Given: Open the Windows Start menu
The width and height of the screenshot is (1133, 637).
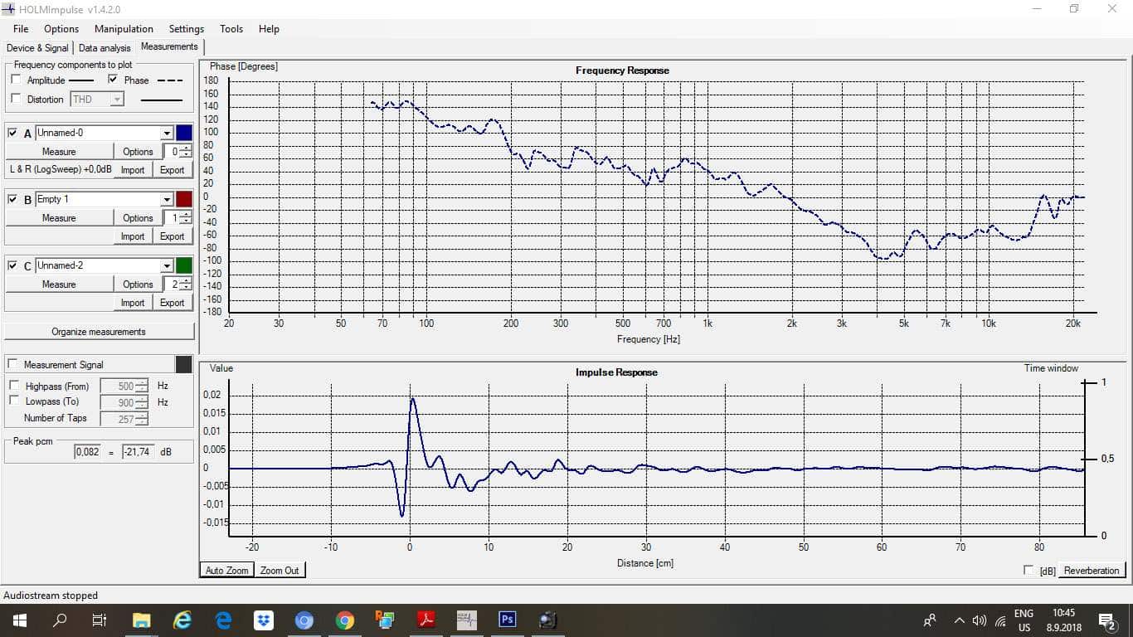Looking at the screenshot, I should click(x=20, y=620).
